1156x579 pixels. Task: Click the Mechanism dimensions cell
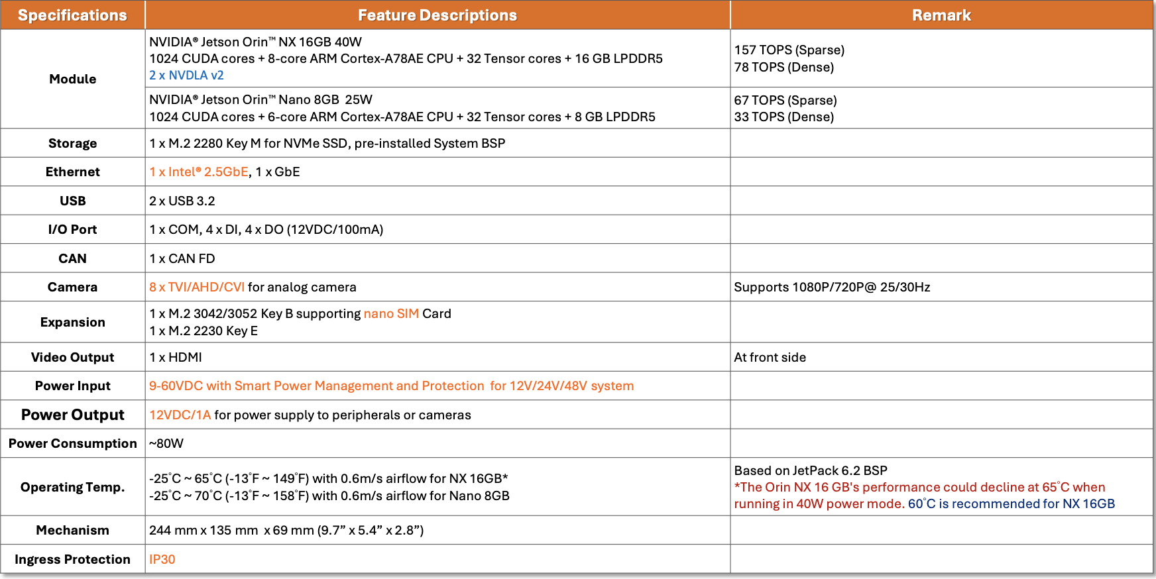(437, 530)
